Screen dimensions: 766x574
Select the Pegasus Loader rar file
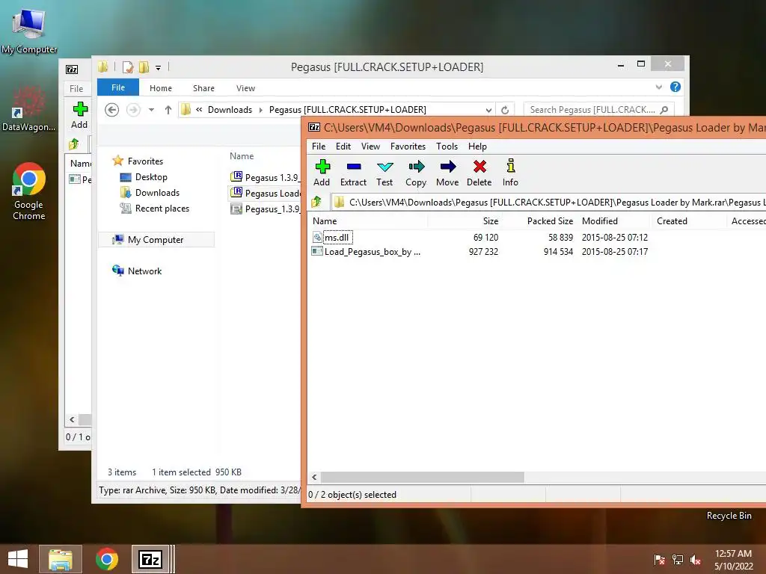[266, 193]
